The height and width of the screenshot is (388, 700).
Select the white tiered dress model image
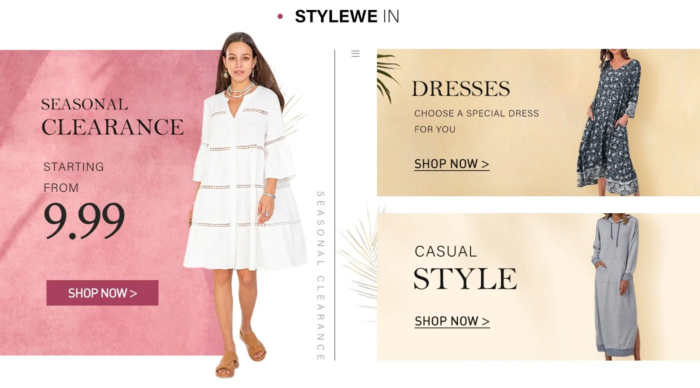pyautogui.click(x=245, y=205)
